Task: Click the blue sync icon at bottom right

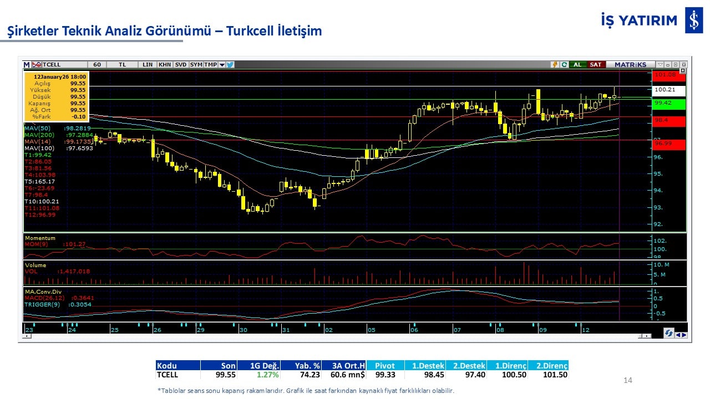Action: pyautogui.click(x=669, y=333)
